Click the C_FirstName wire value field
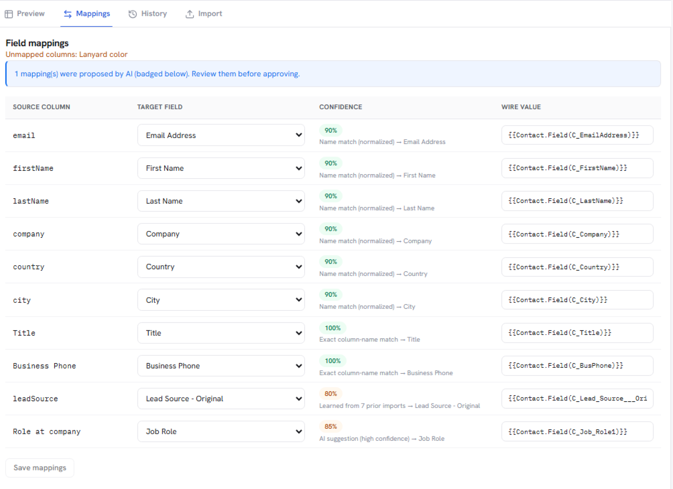The width and height of the screenshot is (673, 489). (577, 168)
